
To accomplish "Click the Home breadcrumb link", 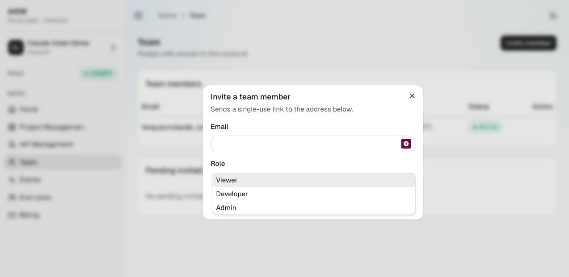I will click(167, 16).
